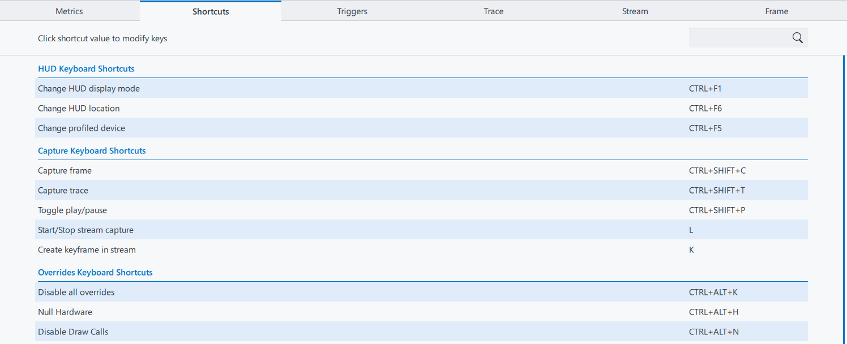
Task: Click the vertical scrollbar on the right
Action: (x=845, y=199)
